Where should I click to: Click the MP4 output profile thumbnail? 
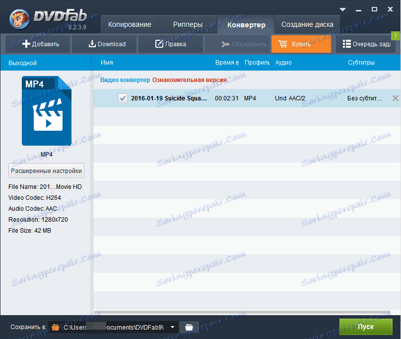[47, 111]
